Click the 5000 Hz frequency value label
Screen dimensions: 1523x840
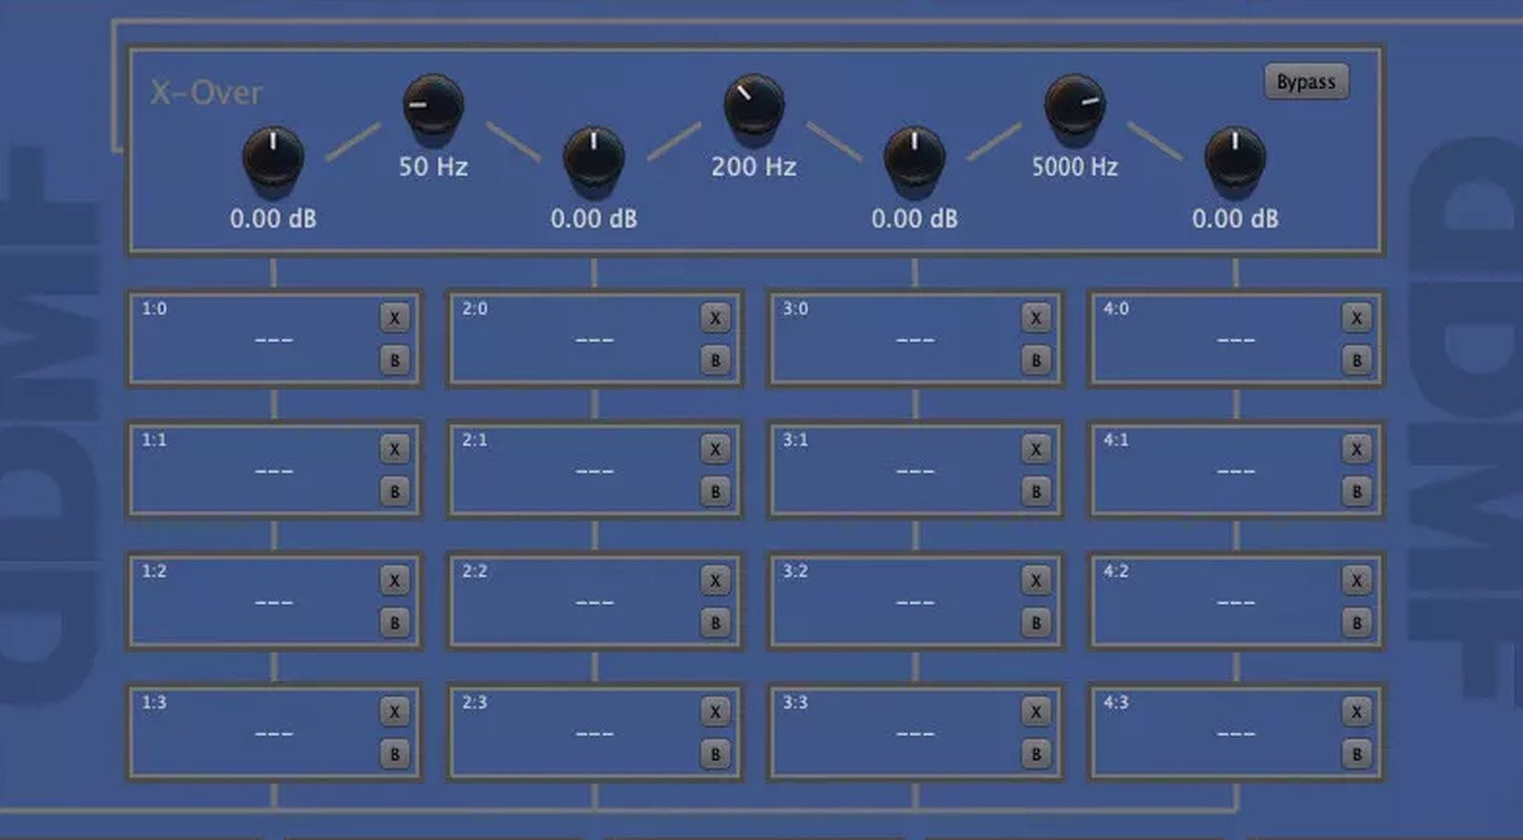tap(1075, 167)
